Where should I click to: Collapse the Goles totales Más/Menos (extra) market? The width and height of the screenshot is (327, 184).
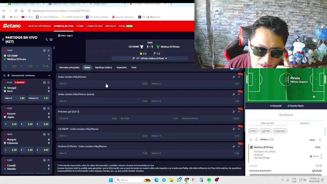click(239, 94)
